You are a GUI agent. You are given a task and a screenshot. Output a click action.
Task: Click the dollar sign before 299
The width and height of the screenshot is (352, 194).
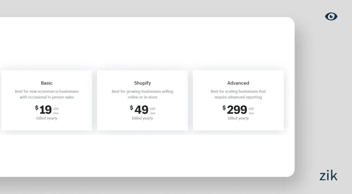coord(224,108)
